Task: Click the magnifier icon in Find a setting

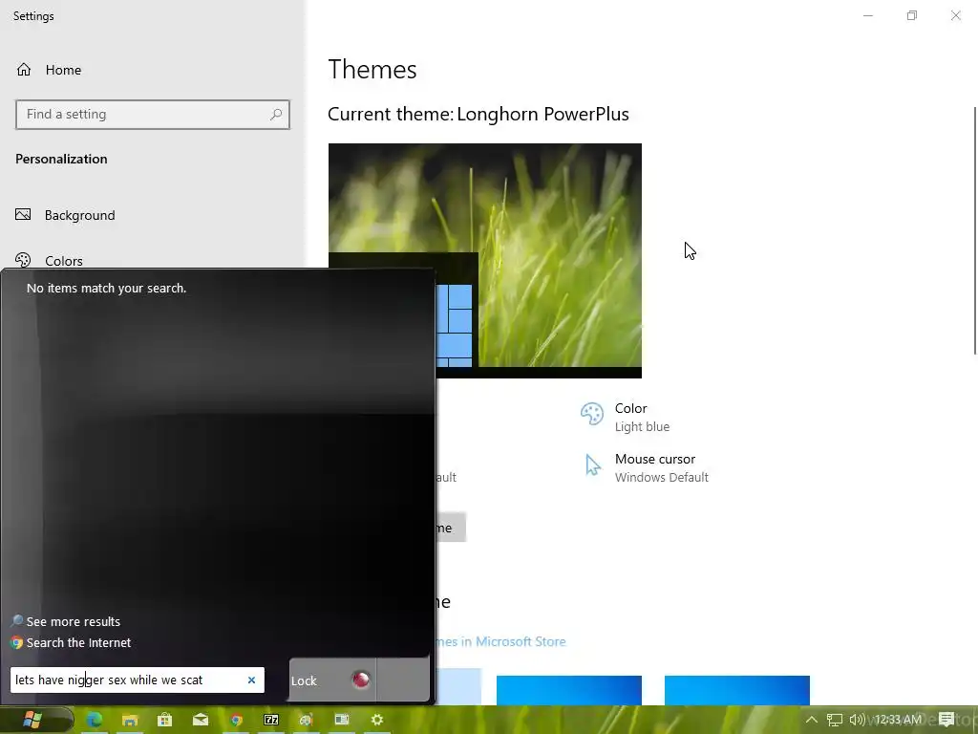Action: (x=276, y=115)
